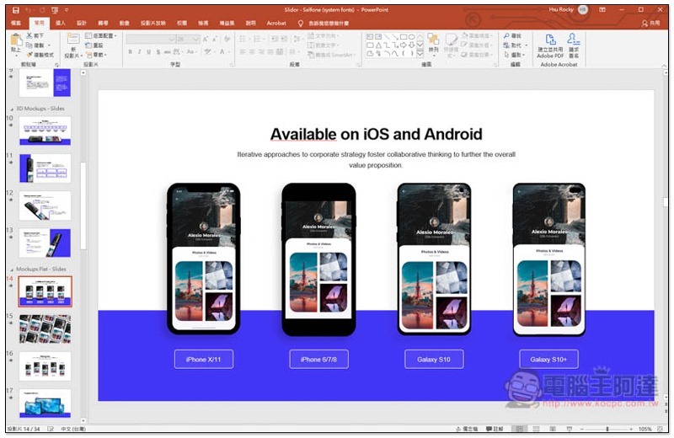Click the iPhone X/11 label button on slide
Screen dimensions: 674x438
[x=203, y=360]
